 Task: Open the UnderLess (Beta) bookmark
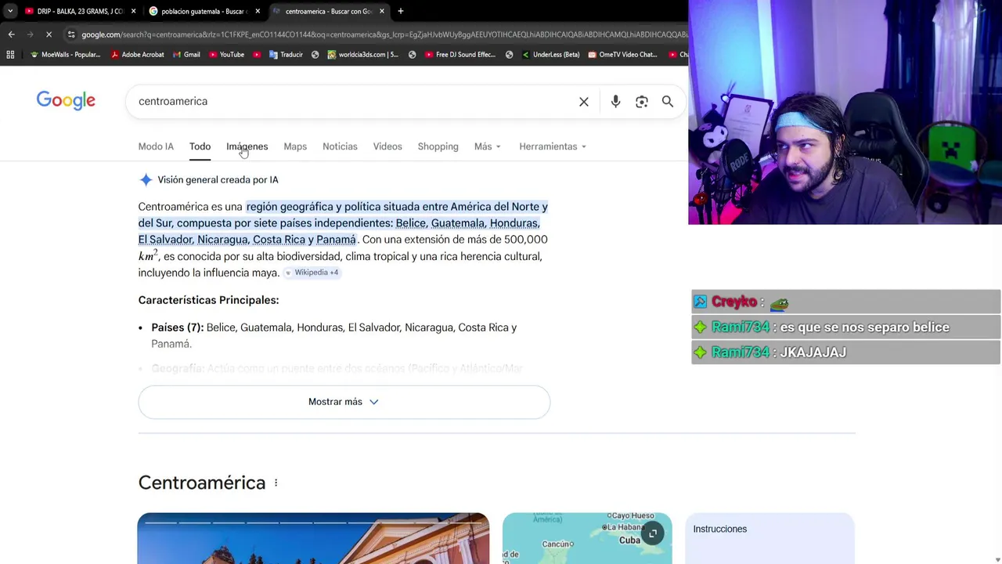(x=550, y=55)
